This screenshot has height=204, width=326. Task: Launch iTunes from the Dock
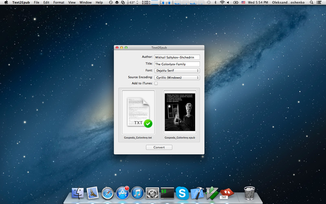[x=137, y=193]
